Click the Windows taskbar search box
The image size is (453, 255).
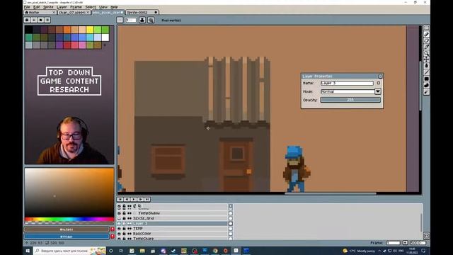[x=69, y=251]
